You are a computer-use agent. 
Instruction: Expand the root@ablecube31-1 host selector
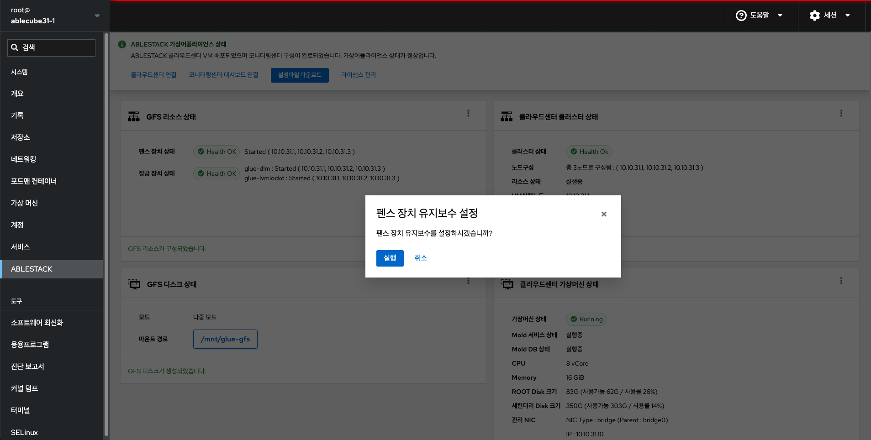[x=97, y=16]
